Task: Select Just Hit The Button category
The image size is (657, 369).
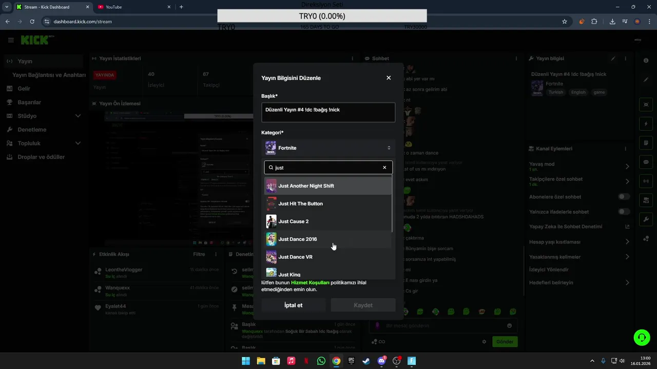Action: click(328, 203)
